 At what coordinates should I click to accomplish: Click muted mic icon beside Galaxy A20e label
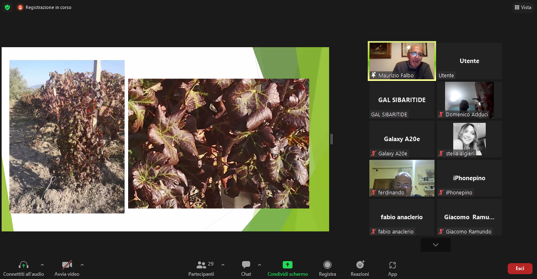point(373,153)
